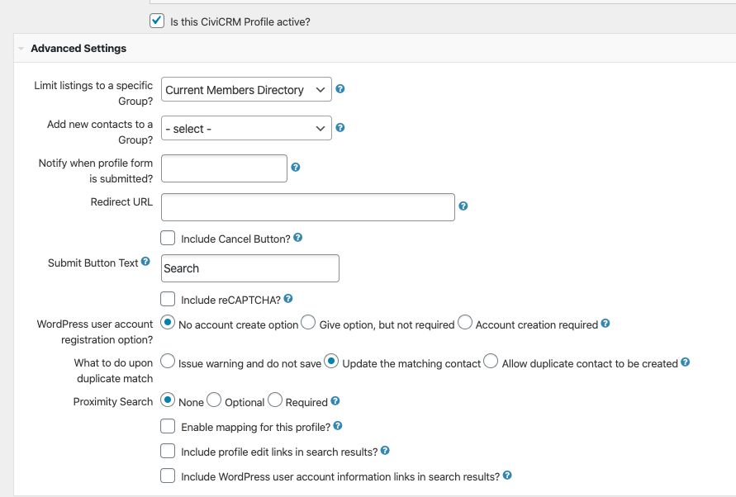Open help for Limit listings to Group
736x497 pixels.
coord(340,88)
